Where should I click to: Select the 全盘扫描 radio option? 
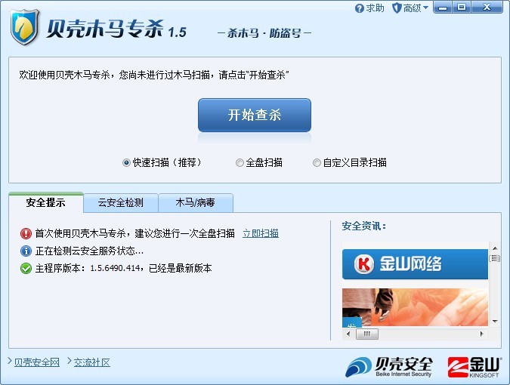pos(240,162)
